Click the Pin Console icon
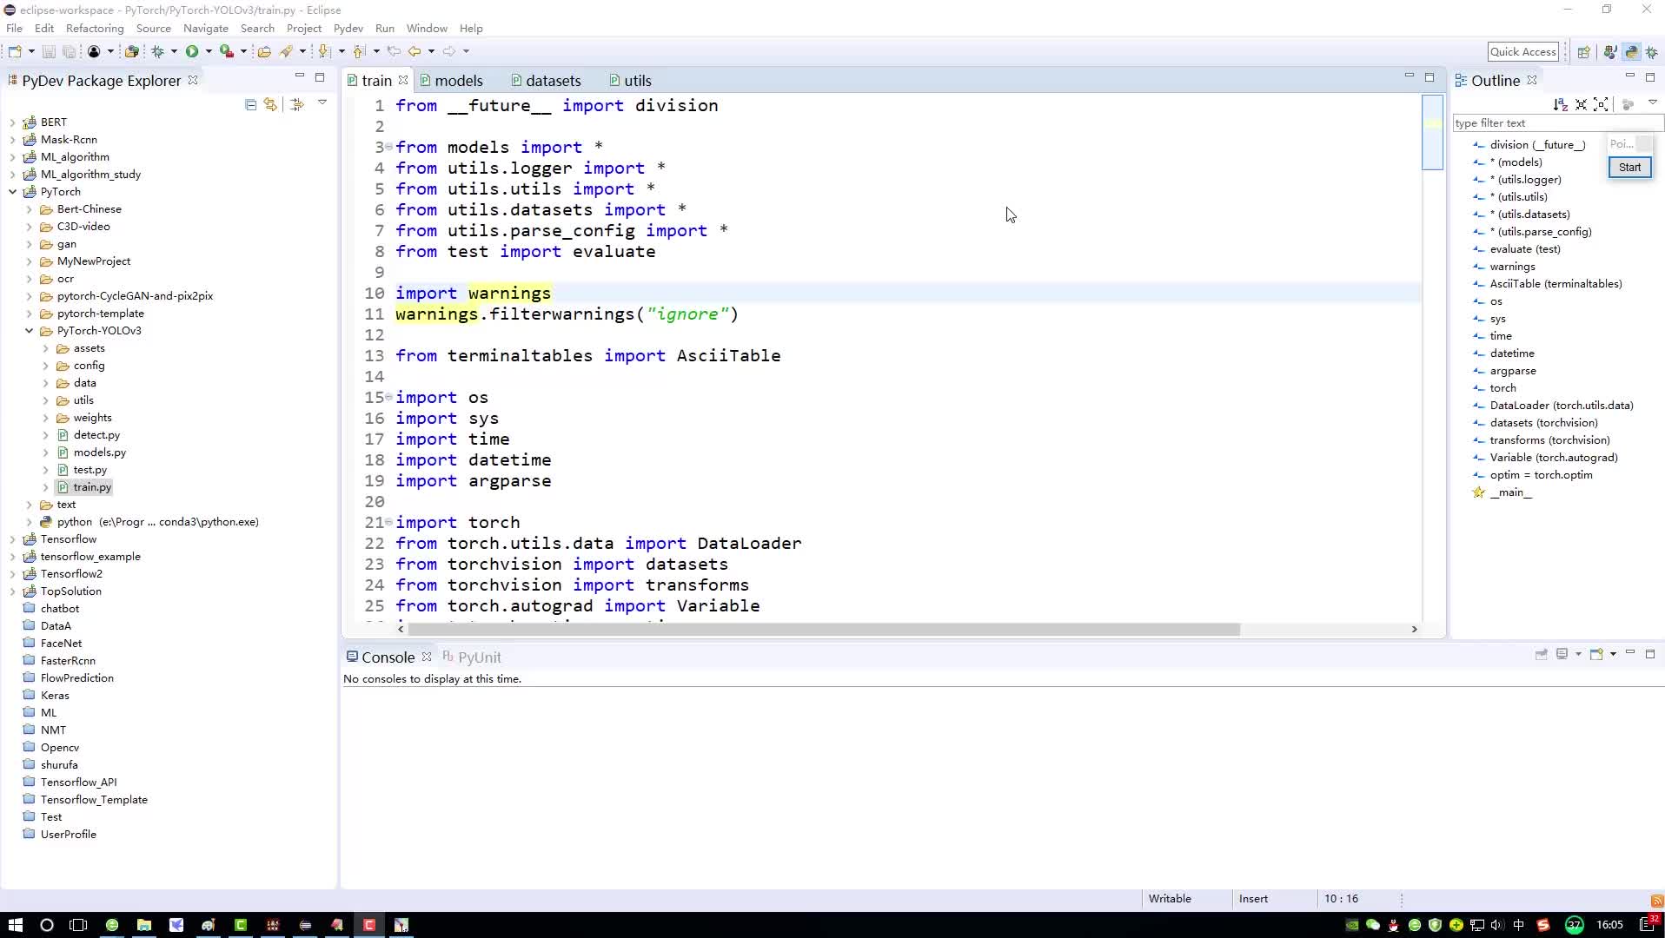The width and height of the screenshot is (1665, 938). [x=1542, y=654]
